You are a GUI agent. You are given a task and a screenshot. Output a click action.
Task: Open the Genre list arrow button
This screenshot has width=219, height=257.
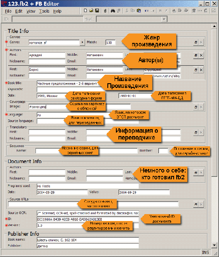83,42
